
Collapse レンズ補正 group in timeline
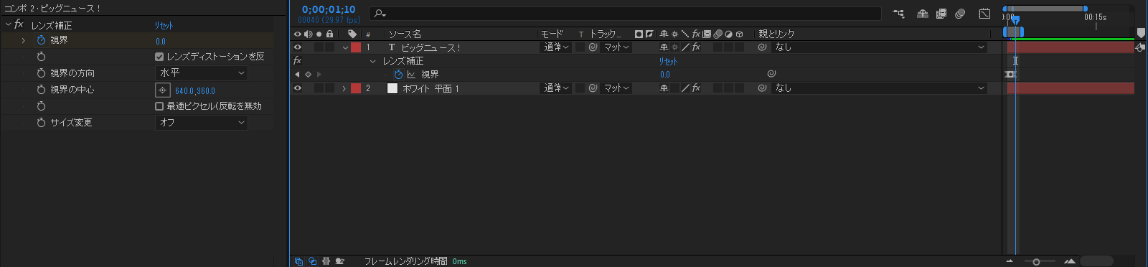[372, 61]
